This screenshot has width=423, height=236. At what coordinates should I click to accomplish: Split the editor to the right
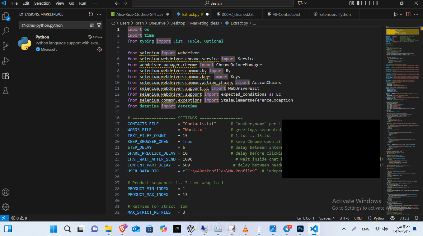[408, 14]
